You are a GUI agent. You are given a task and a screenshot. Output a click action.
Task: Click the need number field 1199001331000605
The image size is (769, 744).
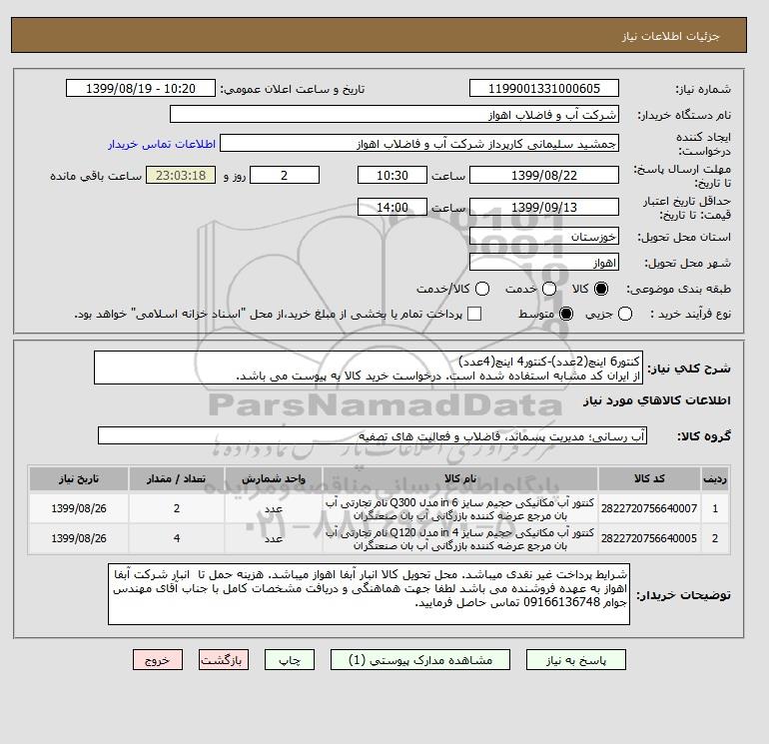[544, 89]
